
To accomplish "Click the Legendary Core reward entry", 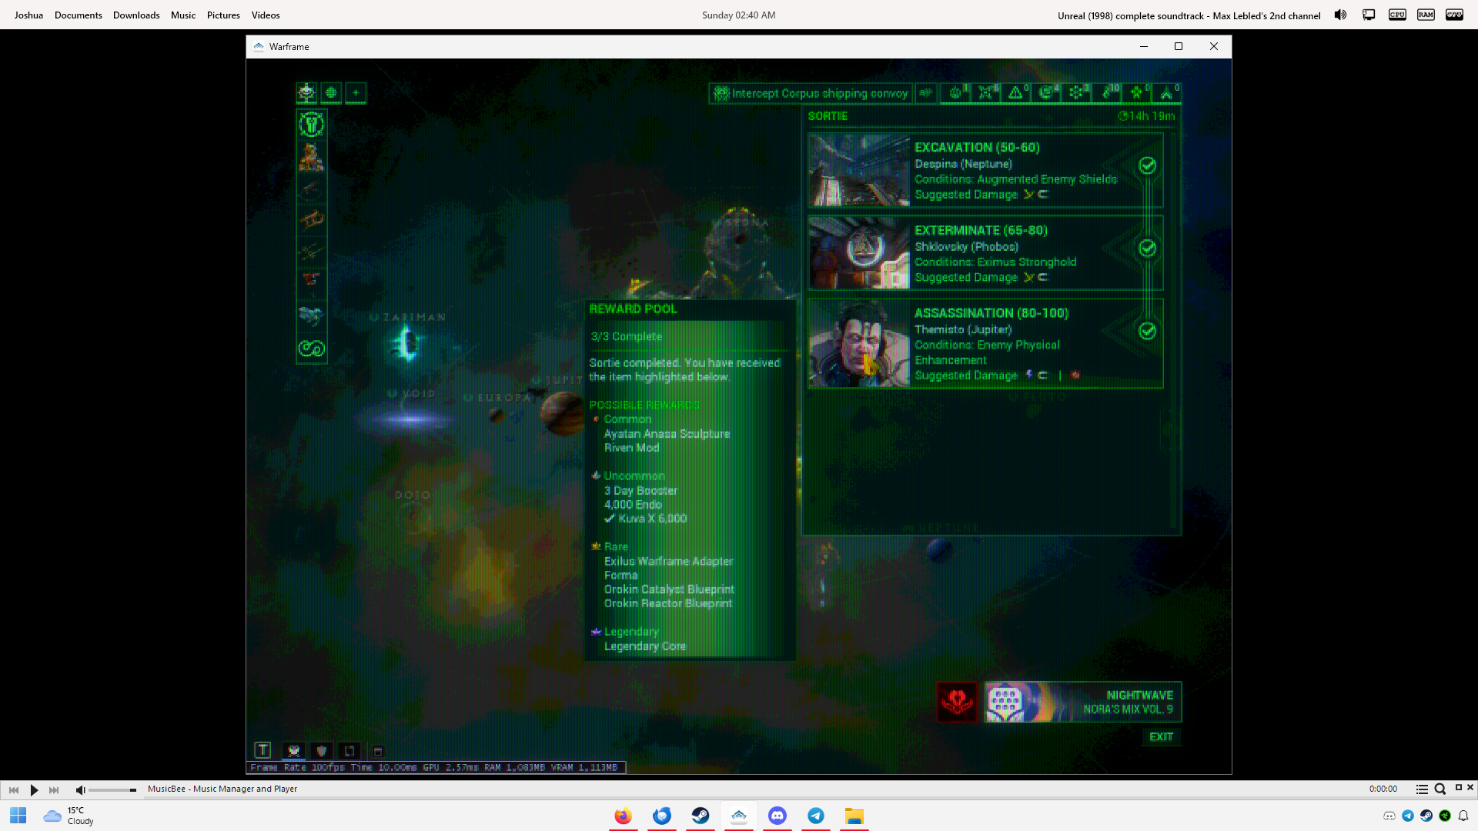I will coord(645,646).
